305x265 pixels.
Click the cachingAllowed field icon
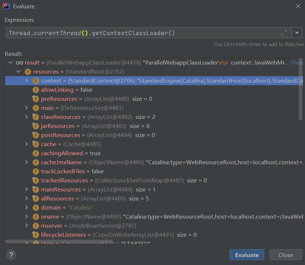point(35,153)
